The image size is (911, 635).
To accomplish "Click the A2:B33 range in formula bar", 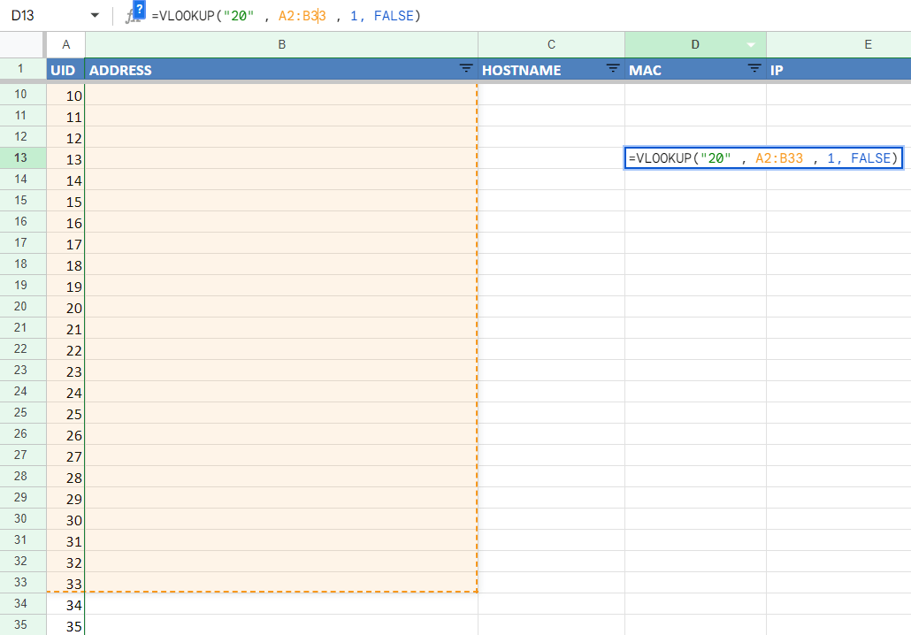I will (x=302, y=16).
